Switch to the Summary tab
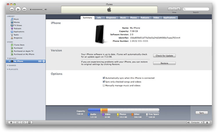Viewport: 218px width, 132px height. coord(87,18)
